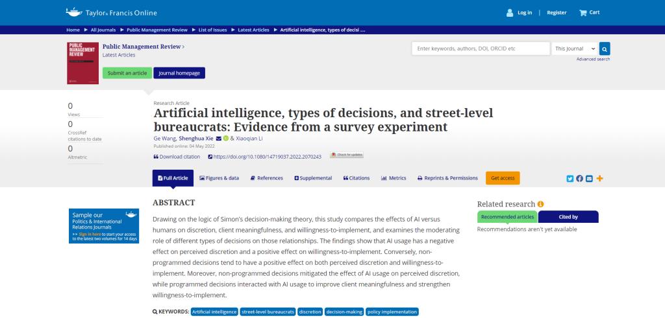Screen dimensions: 665x318
Task: Click the Get access button
Action: [503, 178]
